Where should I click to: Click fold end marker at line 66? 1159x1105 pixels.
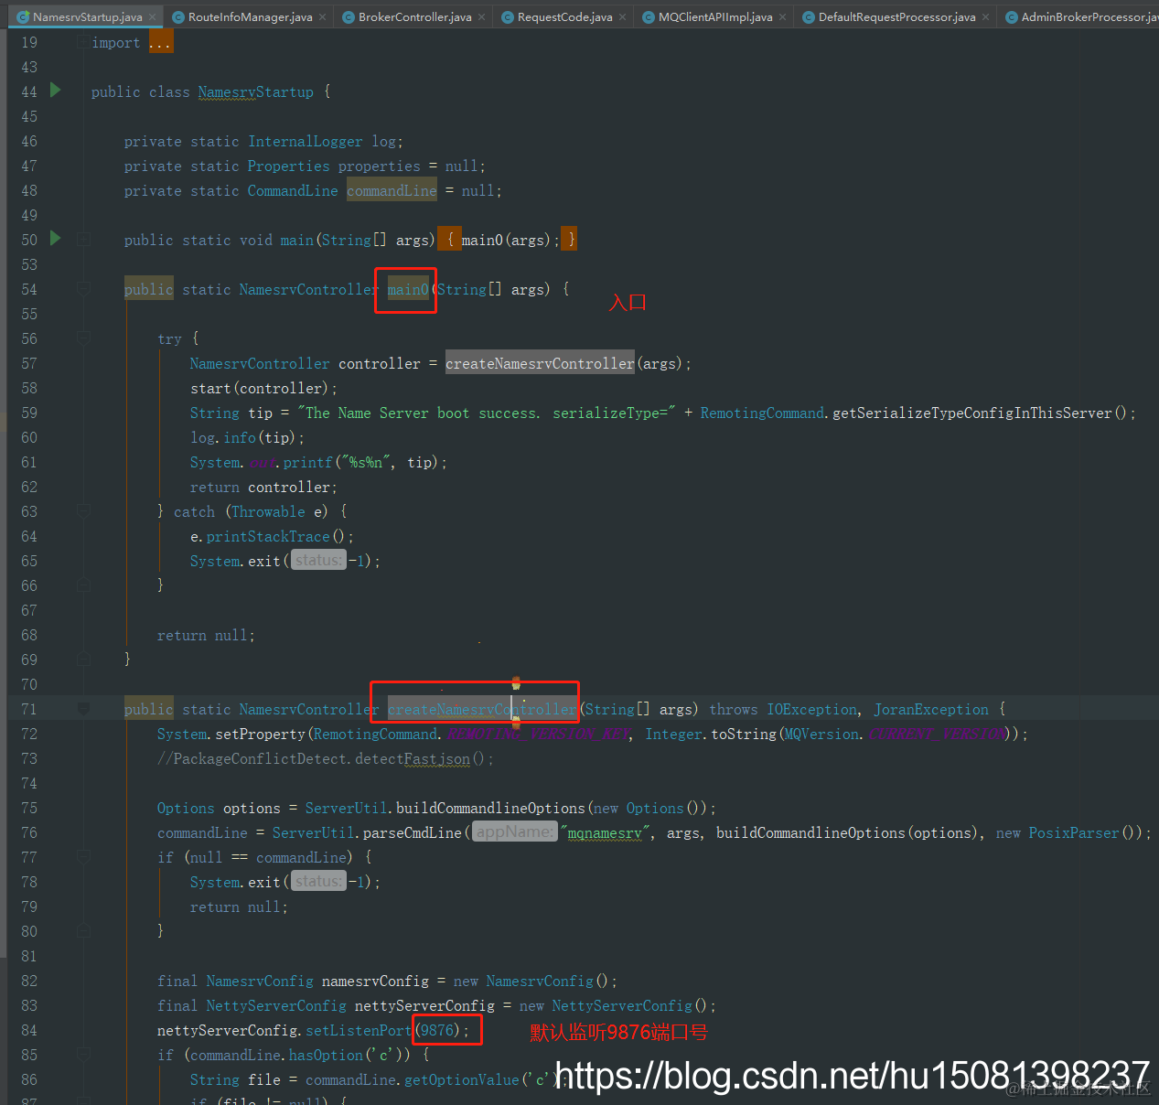coord(83,585)
